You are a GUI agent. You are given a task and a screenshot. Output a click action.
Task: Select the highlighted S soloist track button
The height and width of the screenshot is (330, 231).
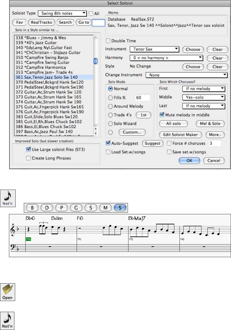point(120,208)
